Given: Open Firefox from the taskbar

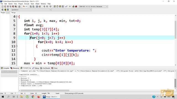Looking at the screenshot, I should tap(38, 97).
